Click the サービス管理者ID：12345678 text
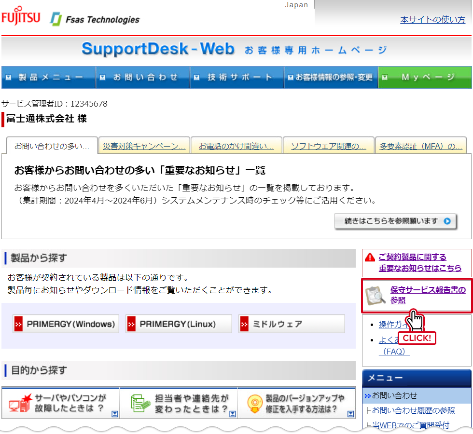This screenshot has height=434, width=473. coord(54,104)
